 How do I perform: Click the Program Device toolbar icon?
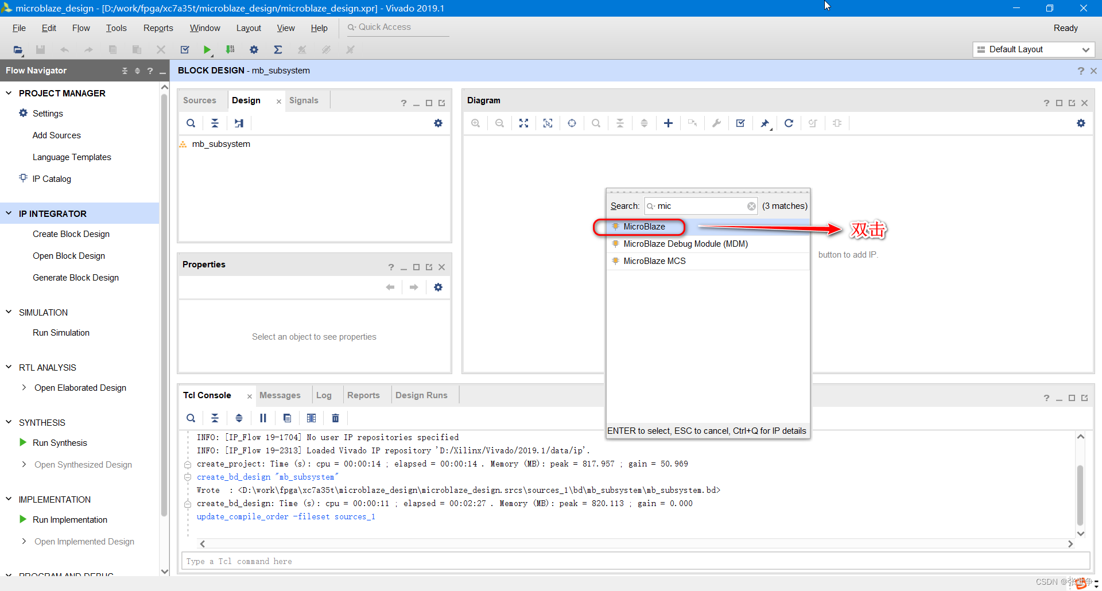(230, 50)
